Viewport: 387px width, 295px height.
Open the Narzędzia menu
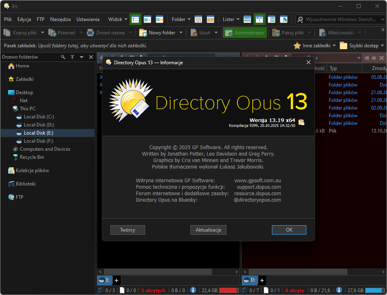tap(60, 19)
